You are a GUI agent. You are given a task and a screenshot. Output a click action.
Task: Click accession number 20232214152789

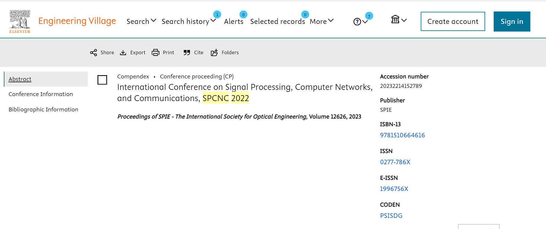401,86
